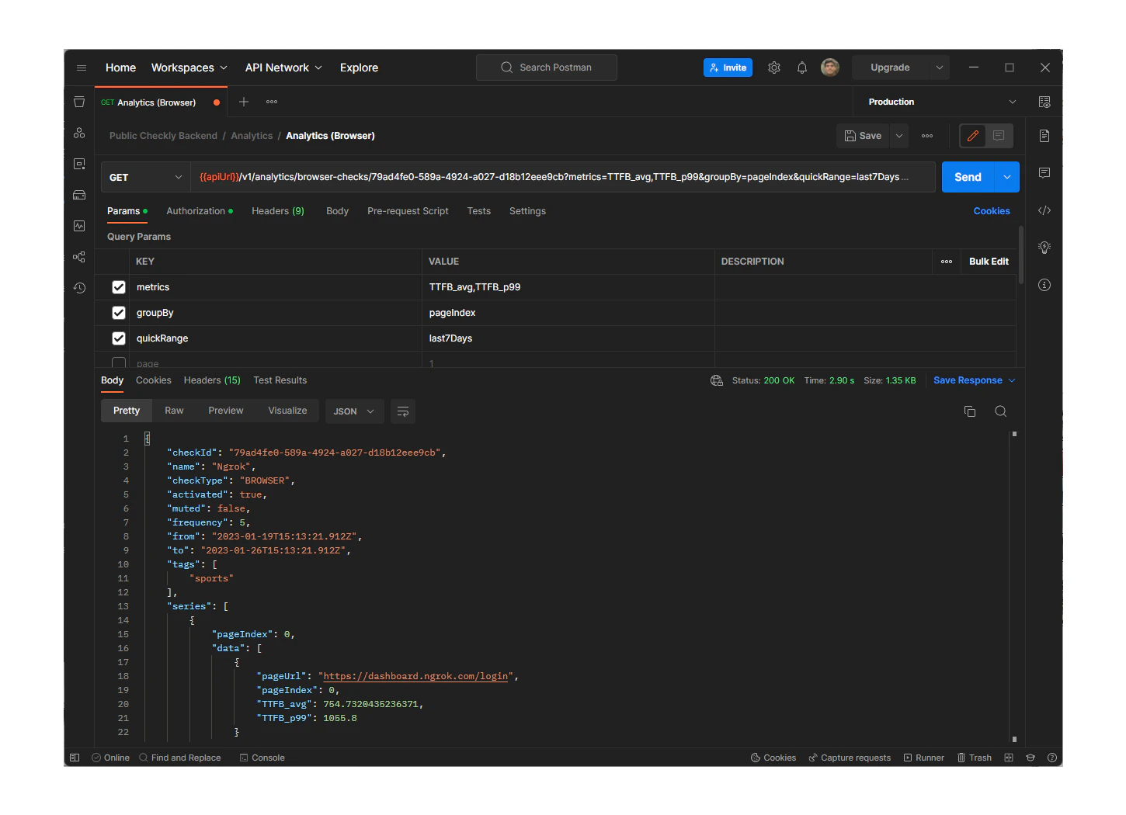The height and width of the screenshot is (815, 1126).
Task: Open the Flows sidebar icon
Action: pyautogui.click(x=78, y=256)
